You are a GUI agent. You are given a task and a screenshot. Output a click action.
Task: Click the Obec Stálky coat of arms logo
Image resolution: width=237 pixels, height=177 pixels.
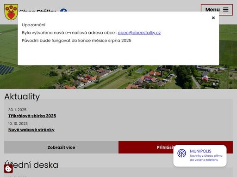[x=11, y=12]
